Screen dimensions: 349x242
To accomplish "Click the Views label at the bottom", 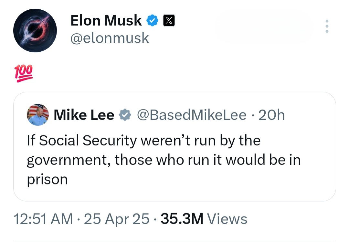I will click(x=227, y=219).
